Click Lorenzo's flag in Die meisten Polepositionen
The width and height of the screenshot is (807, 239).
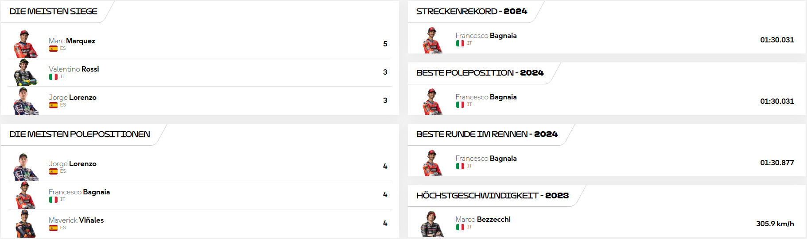[53, 171]
